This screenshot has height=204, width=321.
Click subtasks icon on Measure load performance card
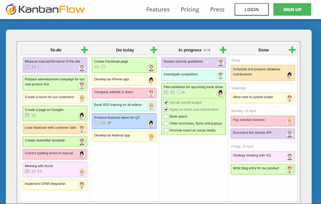coord(34,67)
